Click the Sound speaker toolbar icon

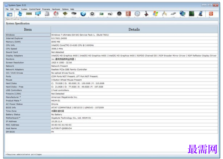click(119, 14)
